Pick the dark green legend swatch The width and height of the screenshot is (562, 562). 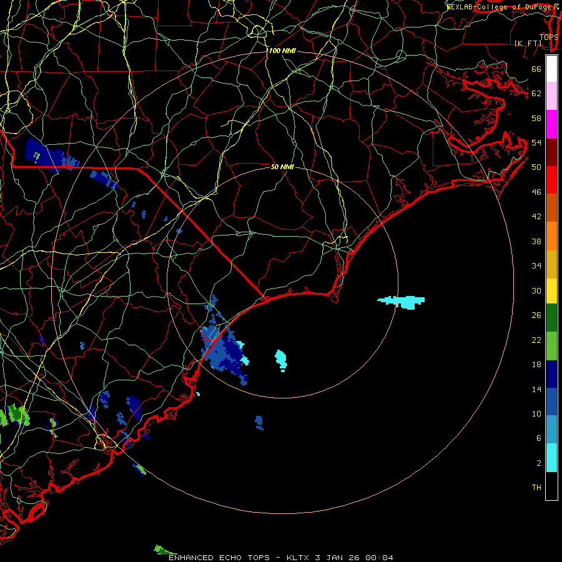[x=551, y=318]
